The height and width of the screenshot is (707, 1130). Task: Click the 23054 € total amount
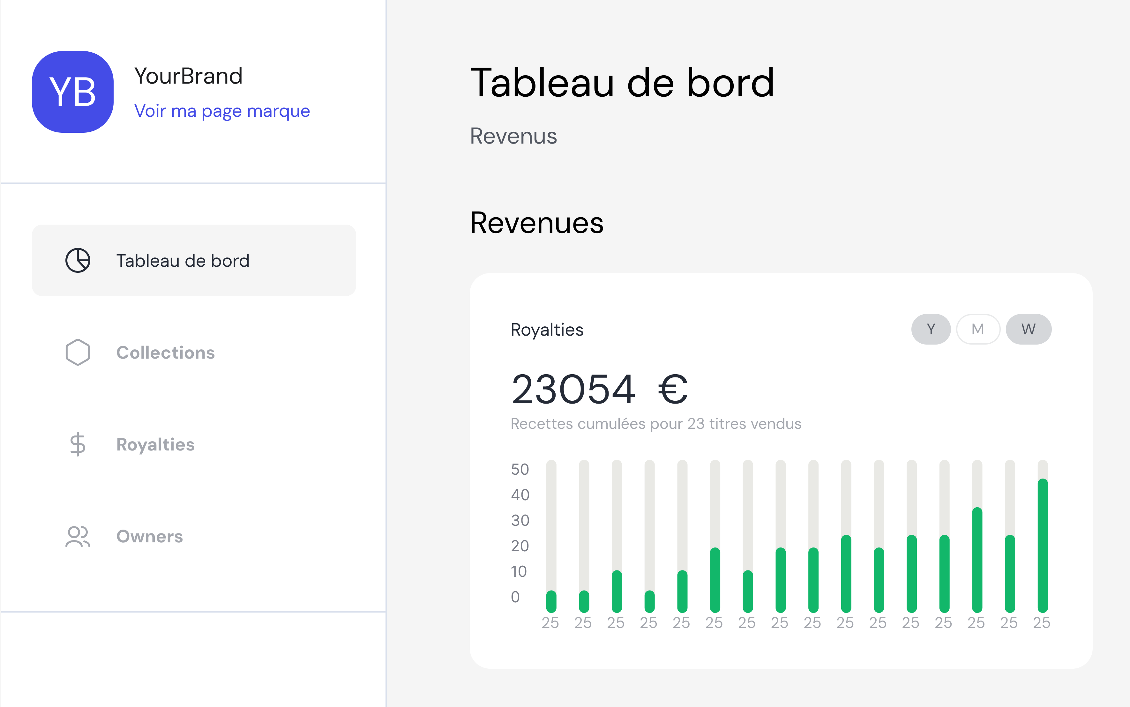pos(599,389)
